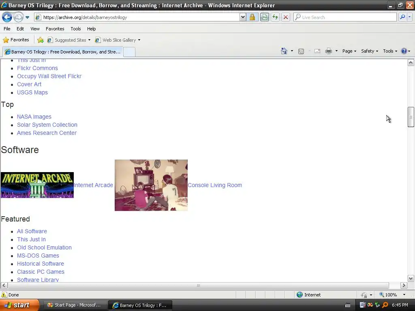Click the horizontal scrollbar right arrow
Image resolution: width=415 pixels, height=311 pixels.
coord(404,285)
